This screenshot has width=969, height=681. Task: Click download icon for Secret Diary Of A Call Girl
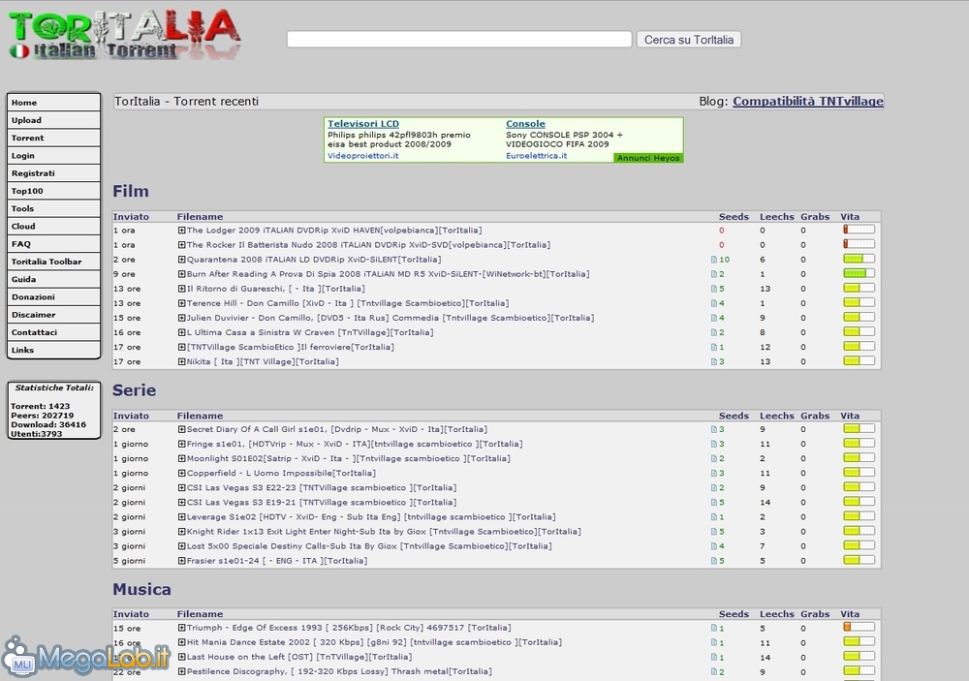pos(714,429)
